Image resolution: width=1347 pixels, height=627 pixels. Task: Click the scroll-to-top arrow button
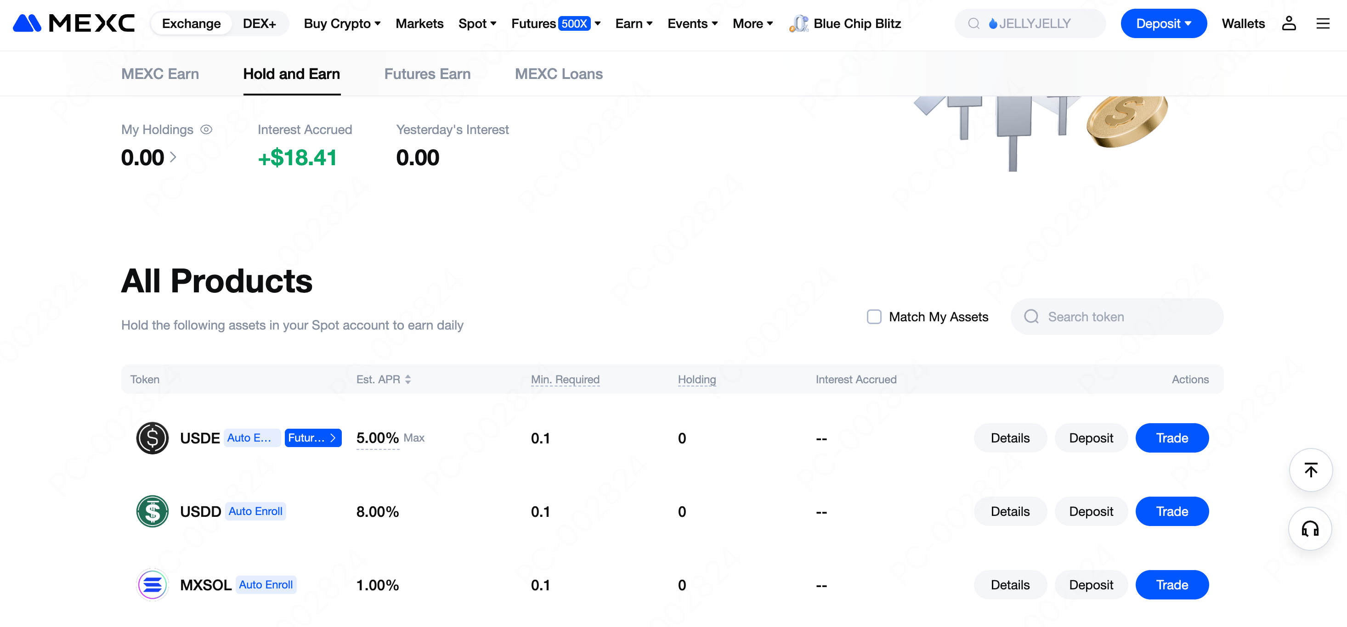point(1310,470)
